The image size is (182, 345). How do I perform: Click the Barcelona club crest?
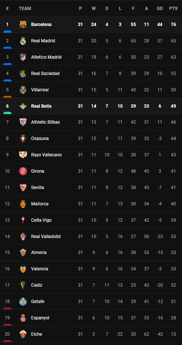23,25
